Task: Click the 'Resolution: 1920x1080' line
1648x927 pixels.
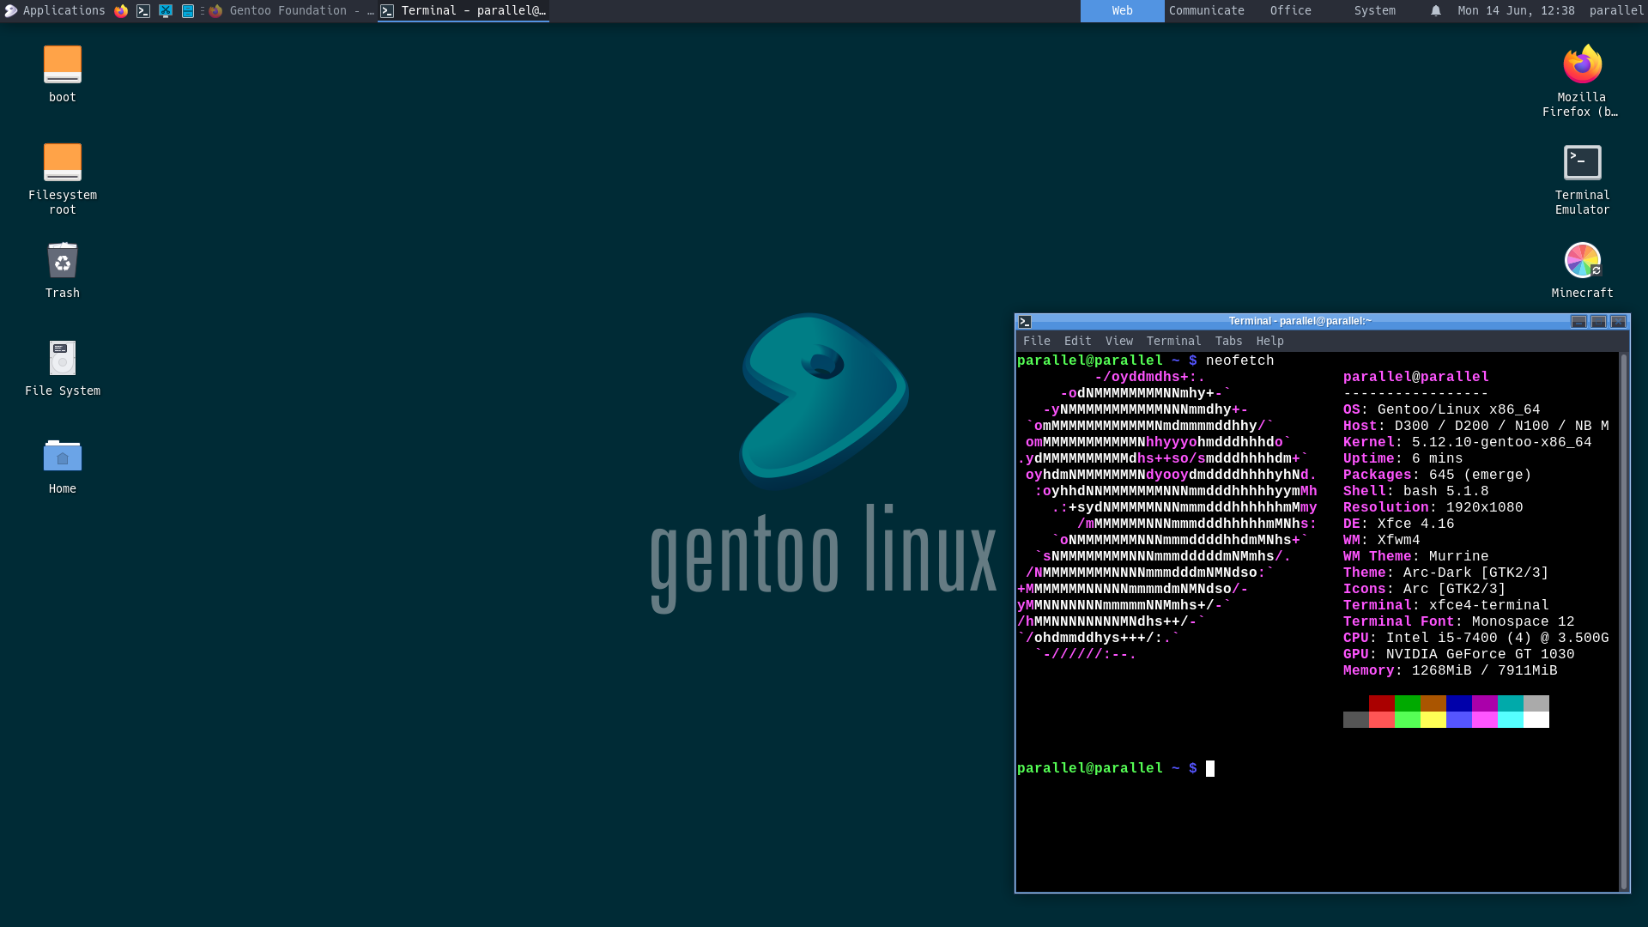Action: pyautogui.click(x=1433, y=508)
